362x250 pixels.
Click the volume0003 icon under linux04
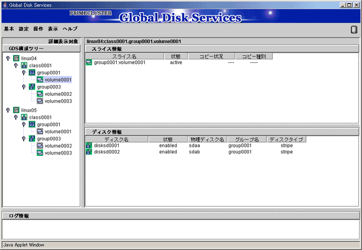point(40,101)
